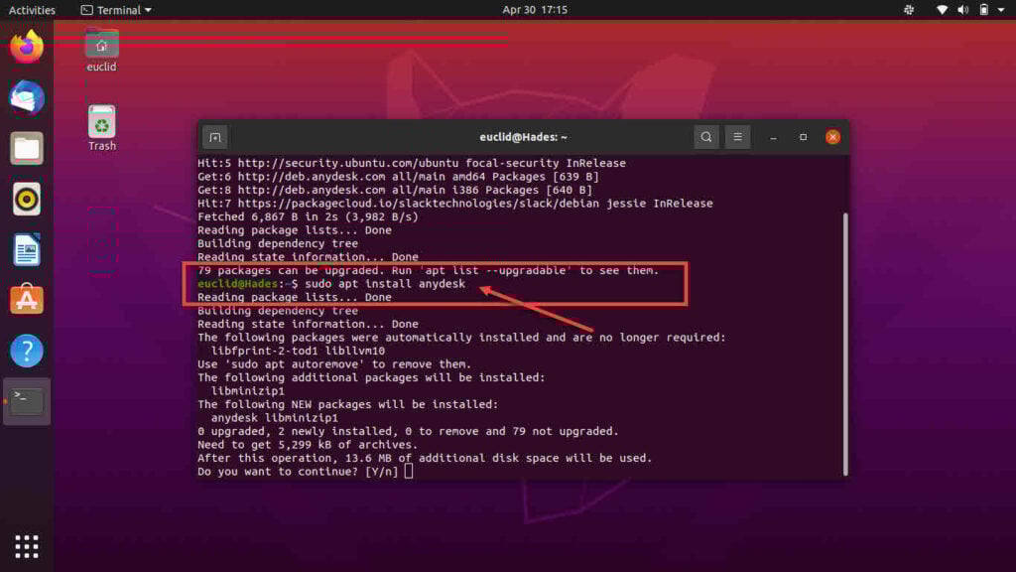Click the 'euclid@Hades: ~' window title
The width and height of the screenshot is (1016, 572).
524,137
